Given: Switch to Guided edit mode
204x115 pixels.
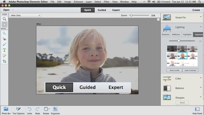Looking at the screenshot, I should coord(102,10).
